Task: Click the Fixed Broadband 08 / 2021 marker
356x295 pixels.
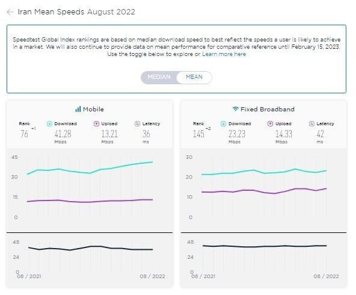Action: point(203,276)
